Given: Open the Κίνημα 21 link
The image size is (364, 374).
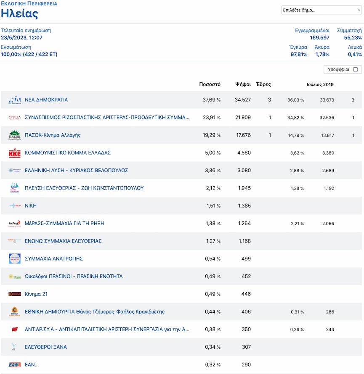Looking at the screenshot, I should coord(36,294).
